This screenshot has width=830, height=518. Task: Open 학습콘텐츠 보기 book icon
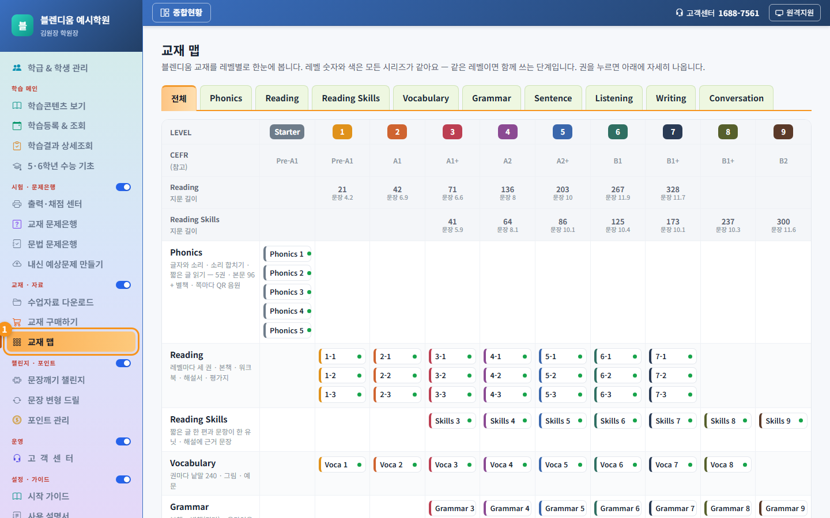coord(17,106)
